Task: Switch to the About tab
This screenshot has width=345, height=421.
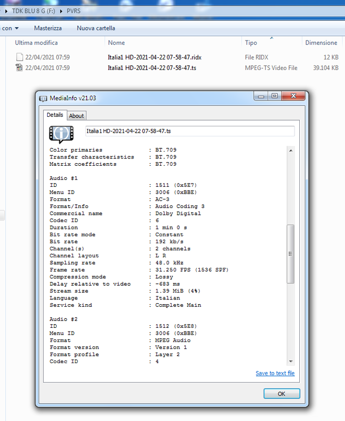Action: point(76,116)
